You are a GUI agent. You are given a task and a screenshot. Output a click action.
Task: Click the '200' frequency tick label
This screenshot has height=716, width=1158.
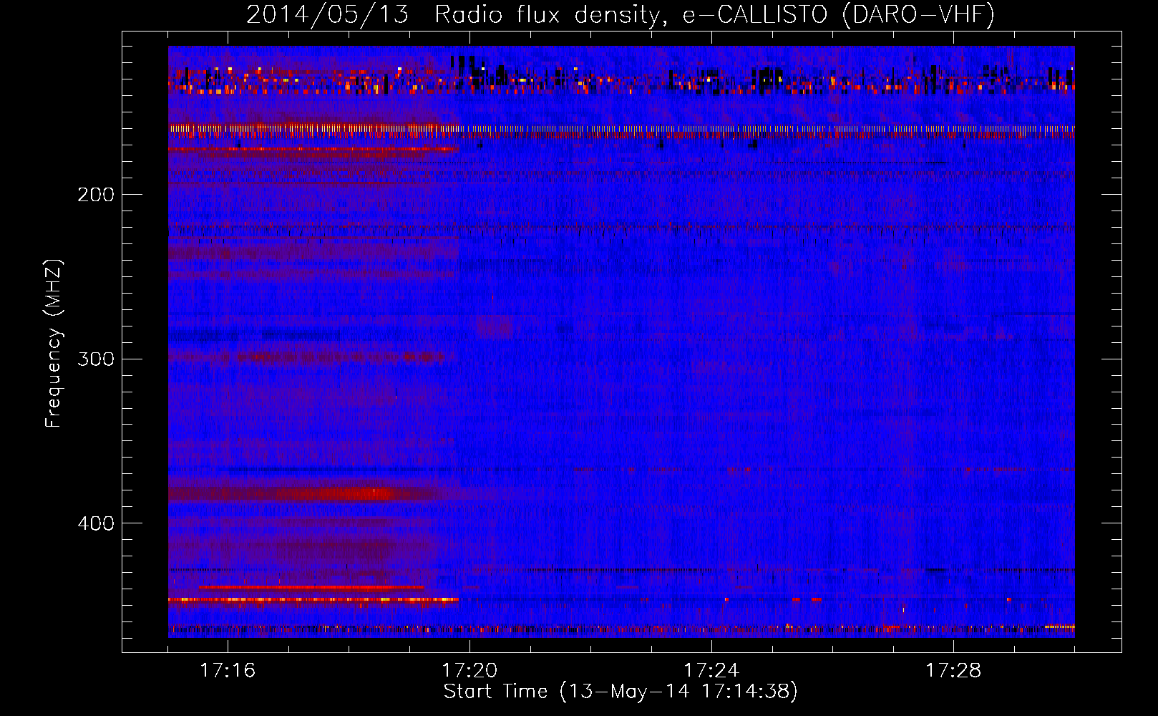click(x=96, y=195)
